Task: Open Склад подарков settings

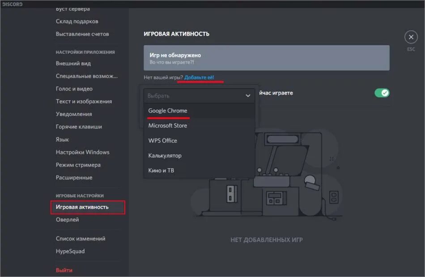Action: [77, 21]
